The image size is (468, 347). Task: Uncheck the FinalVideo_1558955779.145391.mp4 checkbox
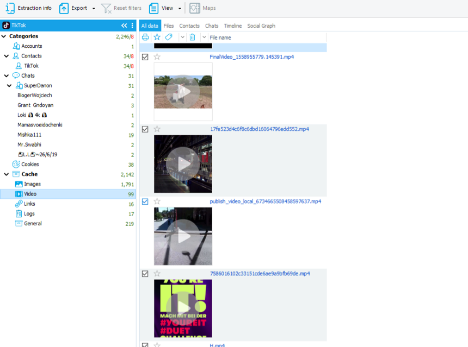(145, 57)
